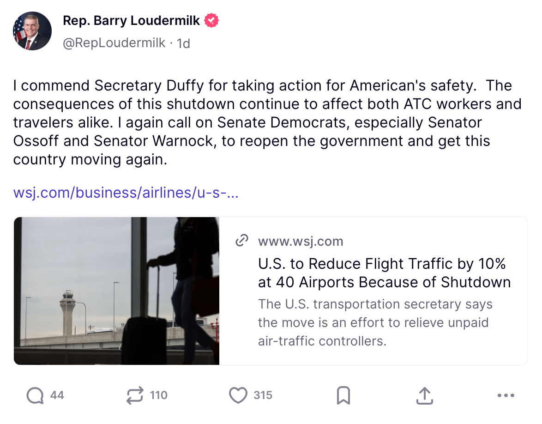Open Rep. Barry Loudermilk's profile picture

pos(32,31)
